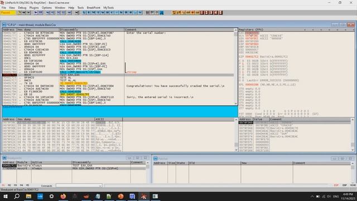This screenshot has width=357, height=201.
Task: Open the Command bar dropdown arrow
Action: pyautogui.click(x=100, y=186)
